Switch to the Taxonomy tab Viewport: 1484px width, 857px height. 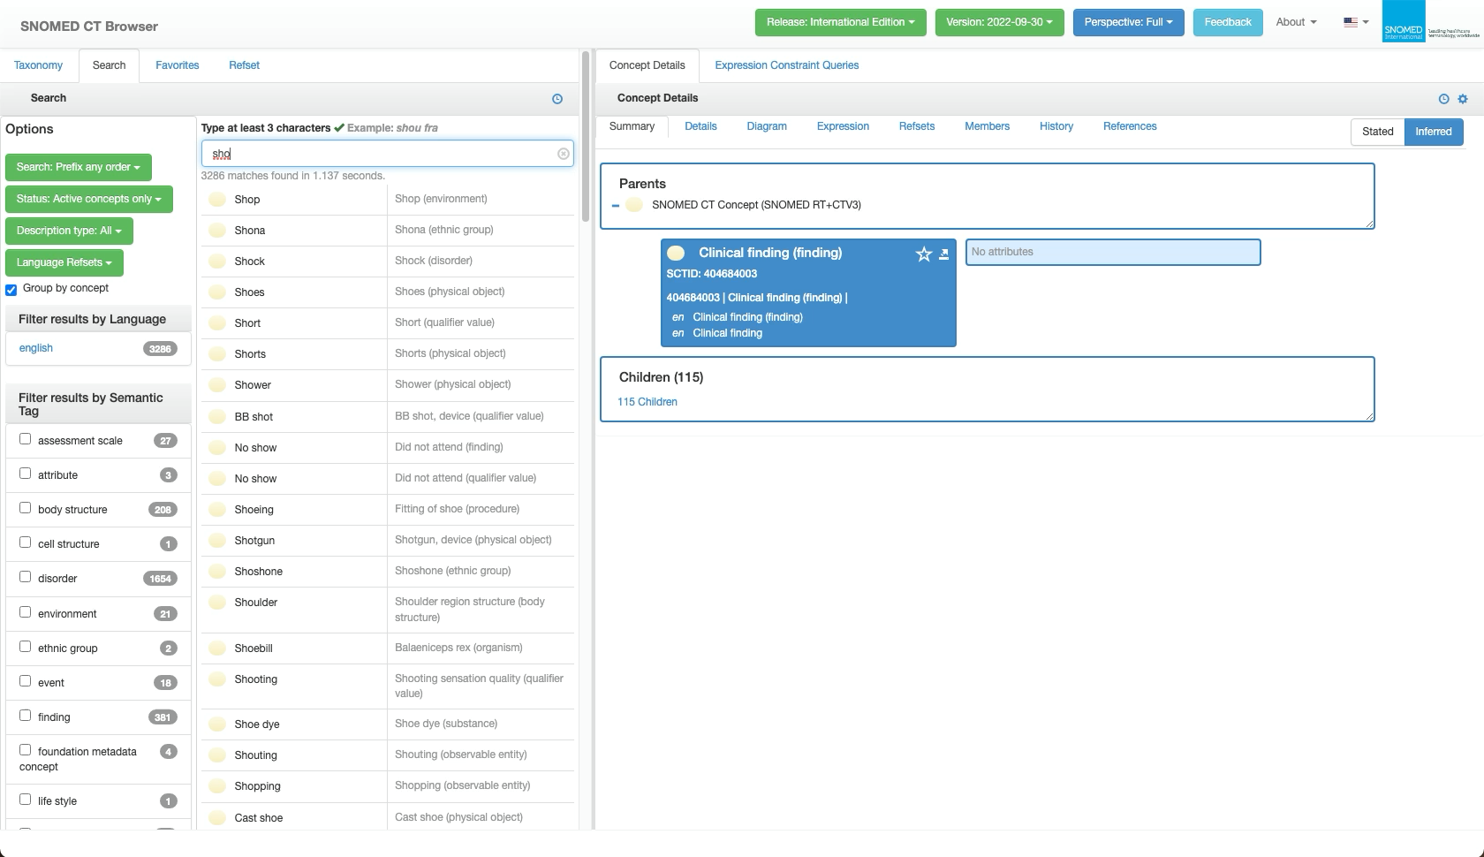(x=39, y=65)
